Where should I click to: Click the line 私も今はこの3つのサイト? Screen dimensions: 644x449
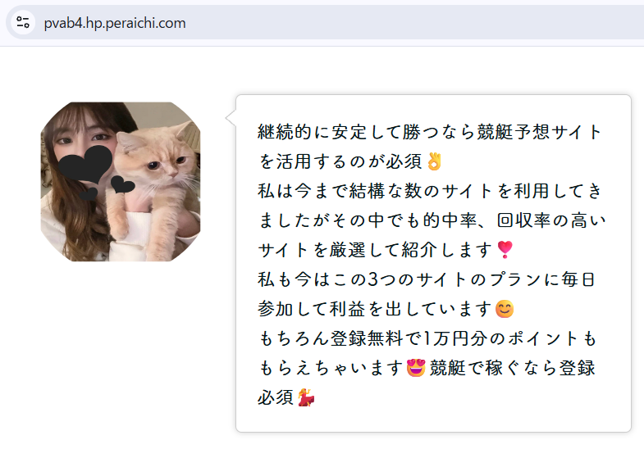pos(425,279)
